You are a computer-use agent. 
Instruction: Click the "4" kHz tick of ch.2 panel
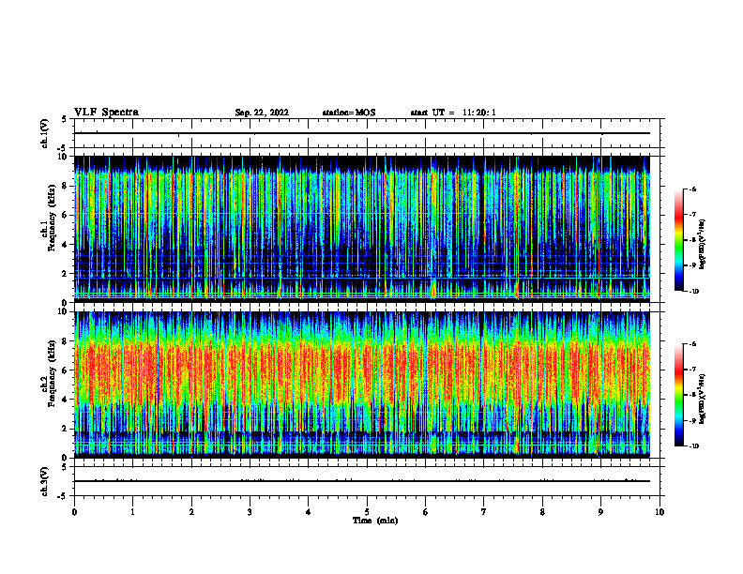click(65, 400)
